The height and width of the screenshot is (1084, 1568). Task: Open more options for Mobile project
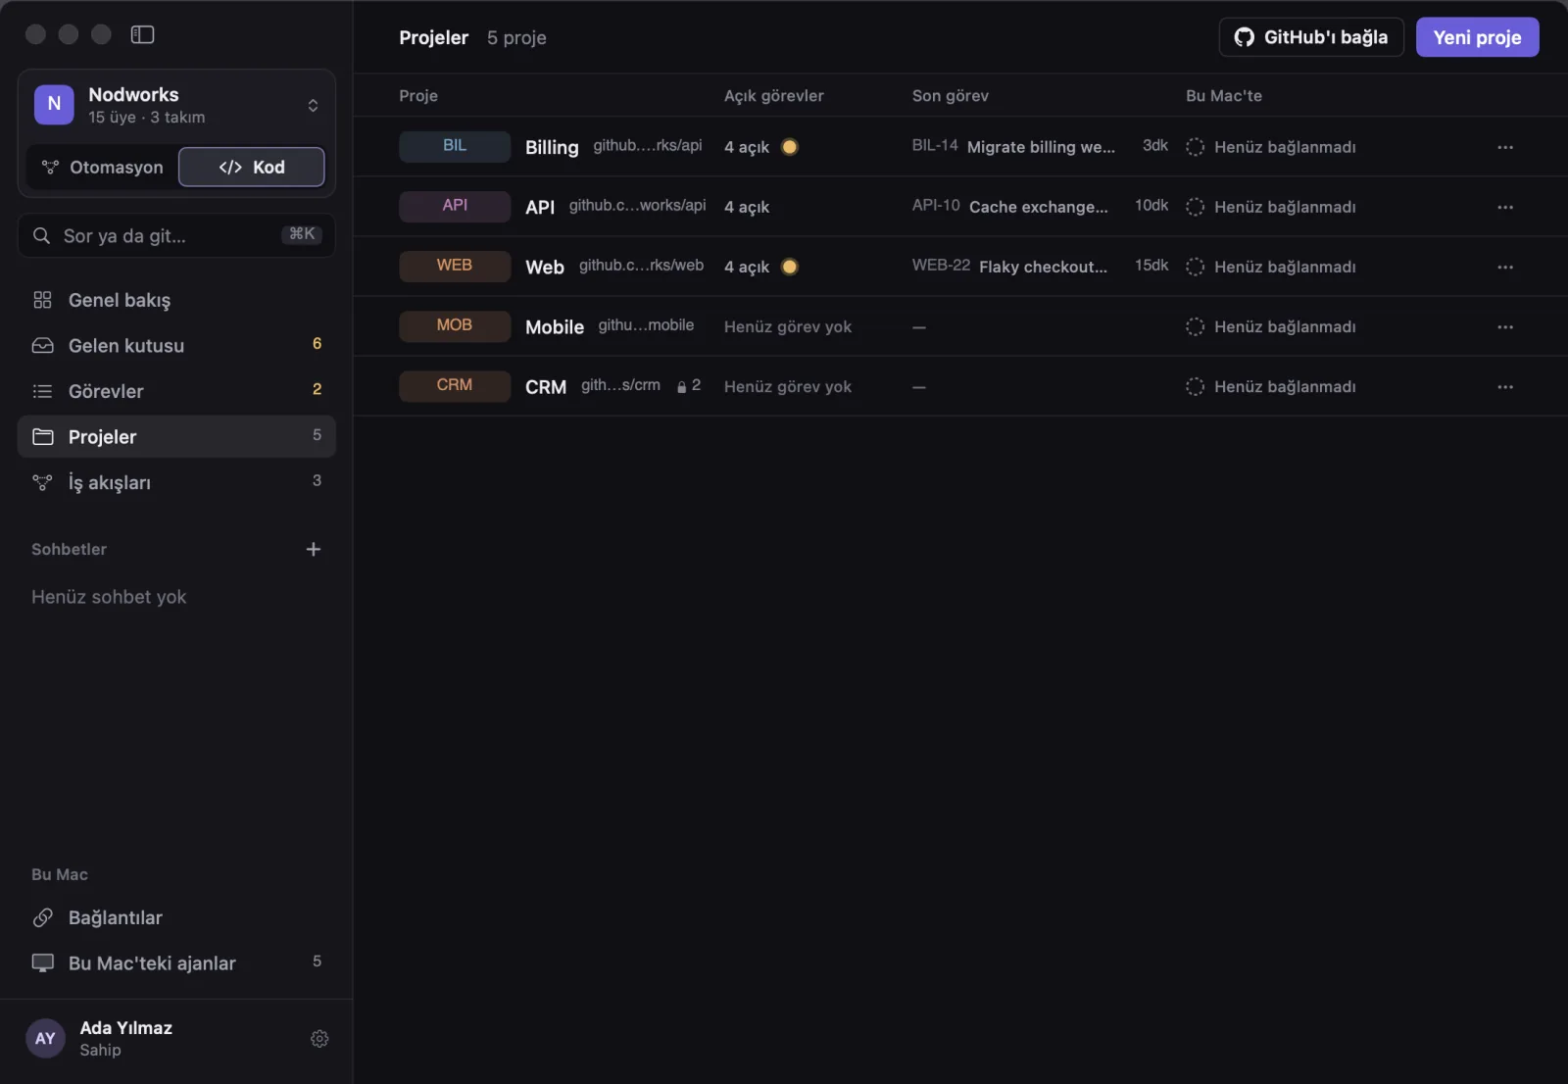click(x=1505, y=326)
